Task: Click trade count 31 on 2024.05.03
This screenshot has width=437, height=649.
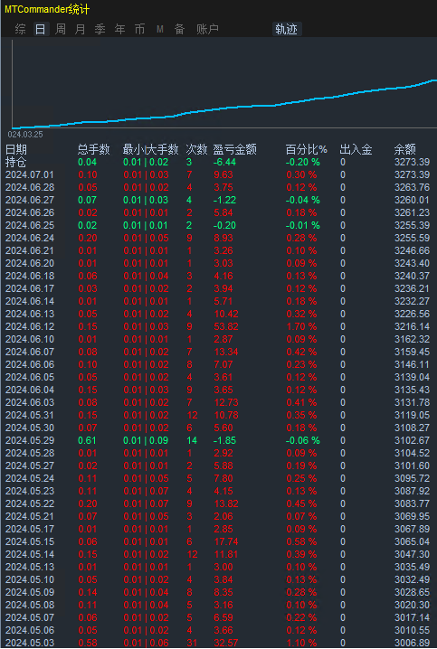Action: (192, 643)
